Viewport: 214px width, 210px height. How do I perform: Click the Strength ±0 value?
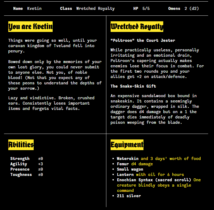41,159
